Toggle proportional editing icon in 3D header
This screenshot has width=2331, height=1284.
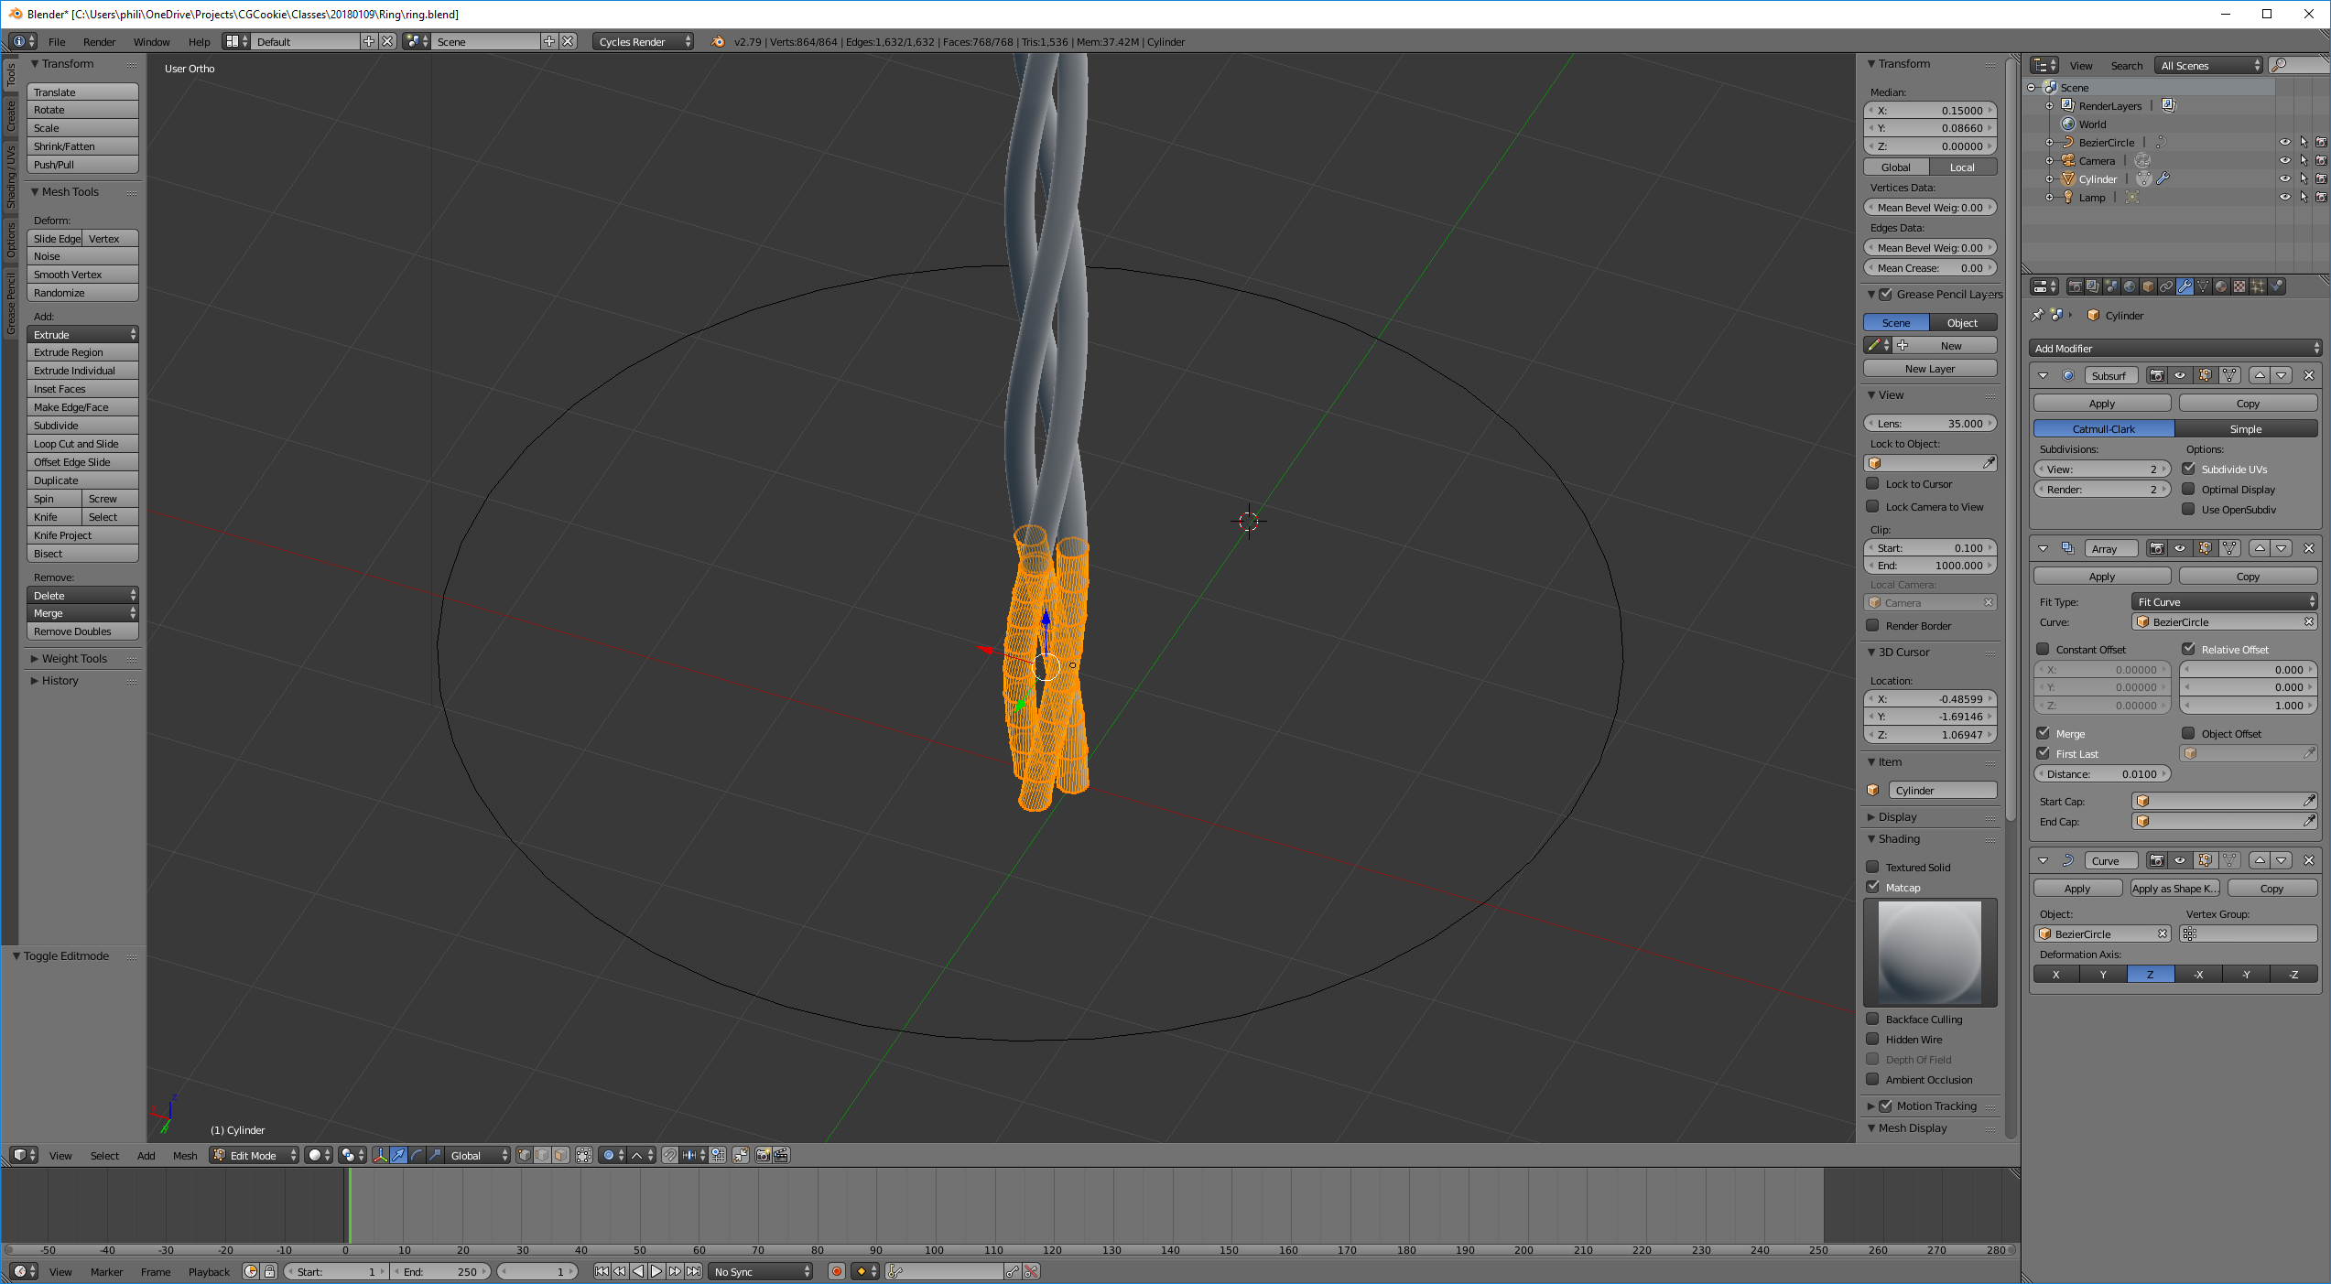(609, 1155)
